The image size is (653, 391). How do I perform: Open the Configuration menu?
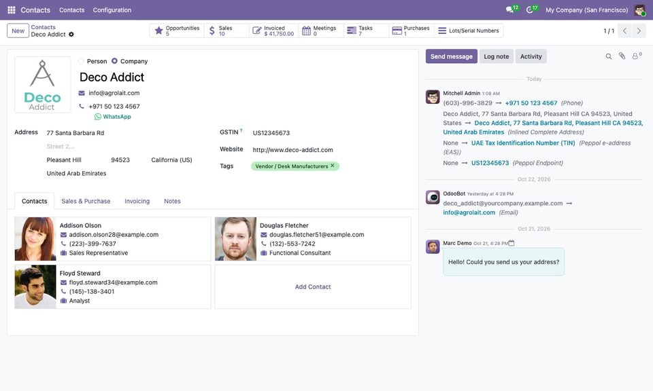pyautogui.click(x=112, y=10)
